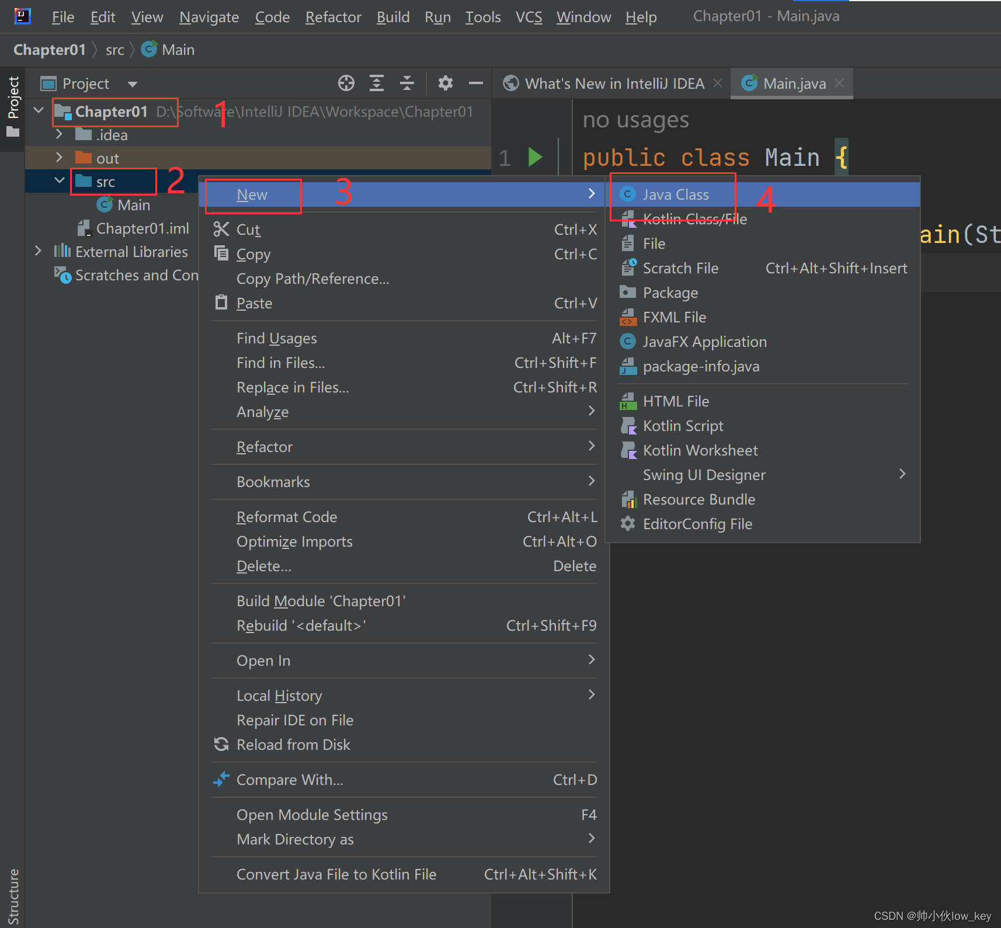Click src in the breadcrumb bar
The height and width of the screenshot is (928, 1001).
coord(115,50)
